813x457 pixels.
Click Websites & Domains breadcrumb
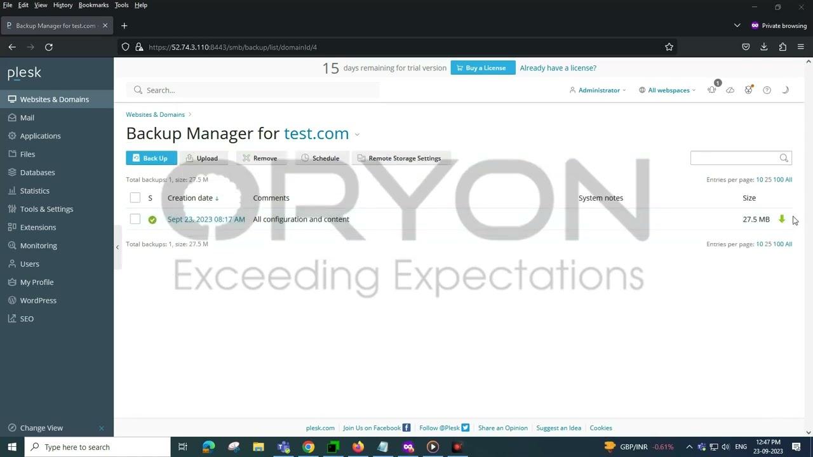coord(155,114)
